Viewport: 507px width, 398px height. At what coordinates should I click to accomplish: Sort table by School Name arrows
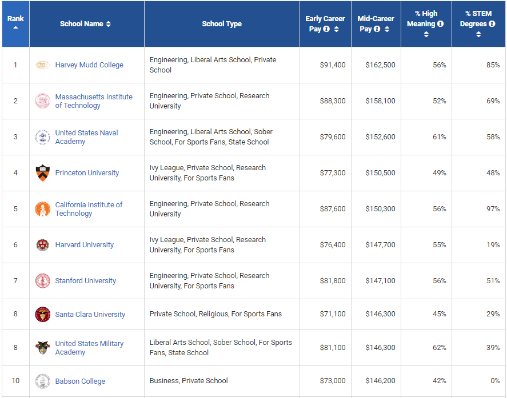109,24
